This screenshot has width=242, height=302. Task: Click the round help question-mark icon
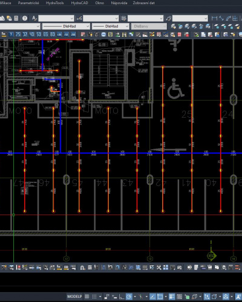point(25,18)
